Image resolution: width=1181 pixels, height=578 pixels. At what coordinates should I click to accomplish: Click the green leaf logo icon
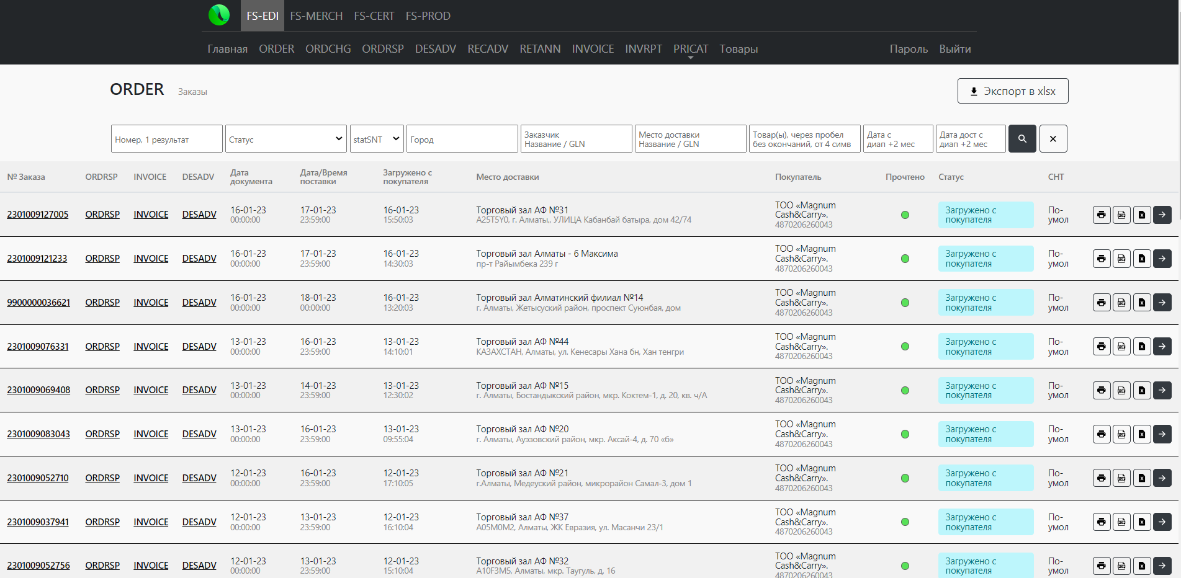tap(219, 15)
